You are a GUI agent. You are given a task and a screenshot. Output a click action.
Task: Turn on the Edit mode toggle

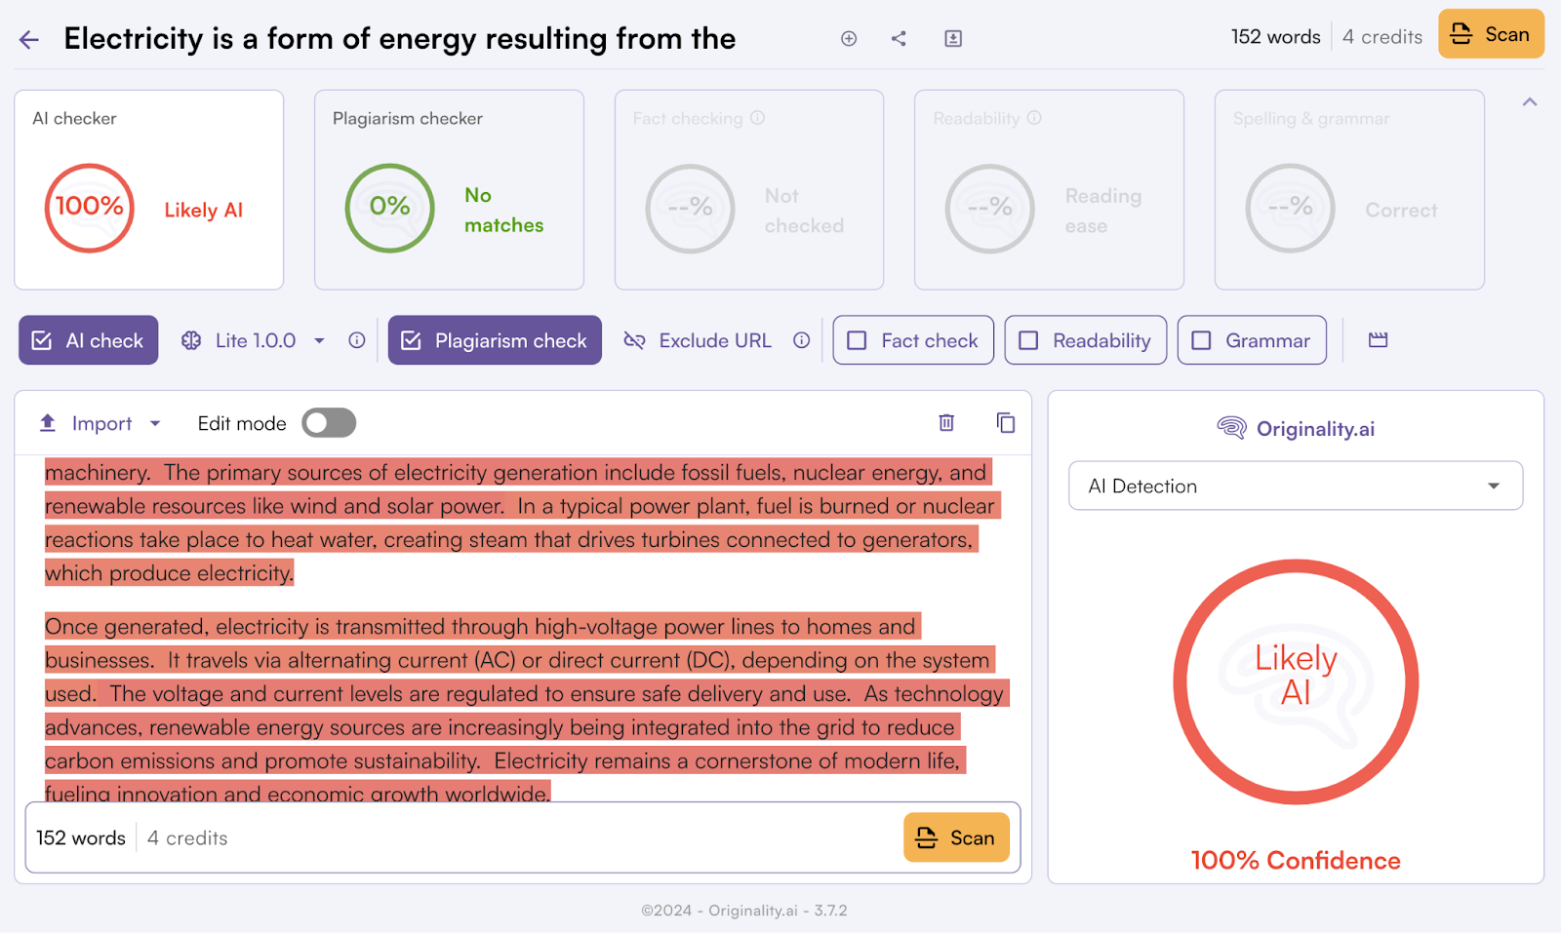(x=329, y=423)
